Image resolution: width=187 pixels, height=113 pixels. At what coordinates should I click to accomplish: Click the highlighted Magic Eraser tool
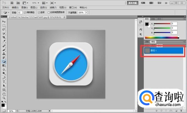pos(4,61)
